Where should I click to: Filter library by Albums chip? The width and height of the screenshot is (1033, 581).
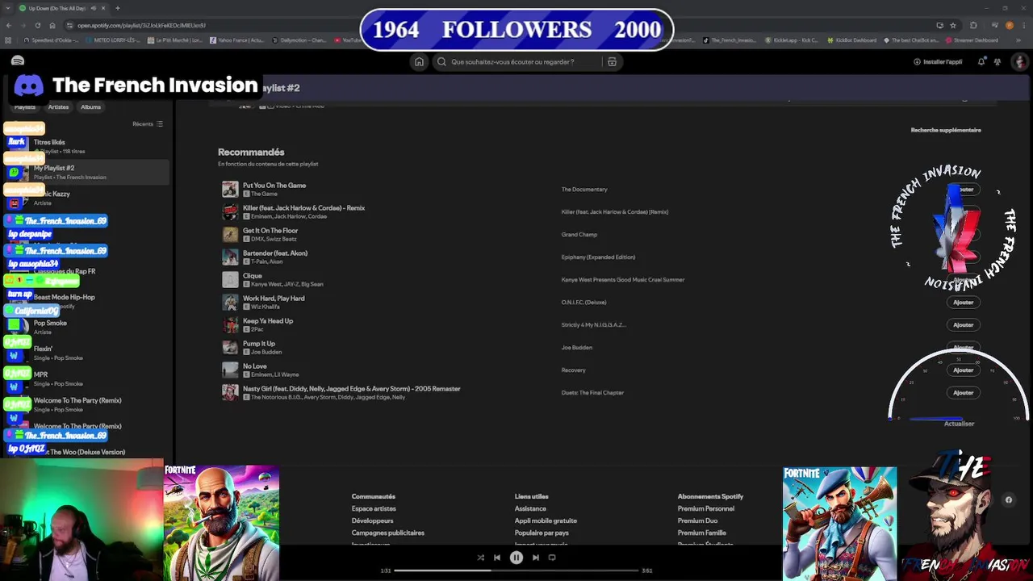(90, 107)
